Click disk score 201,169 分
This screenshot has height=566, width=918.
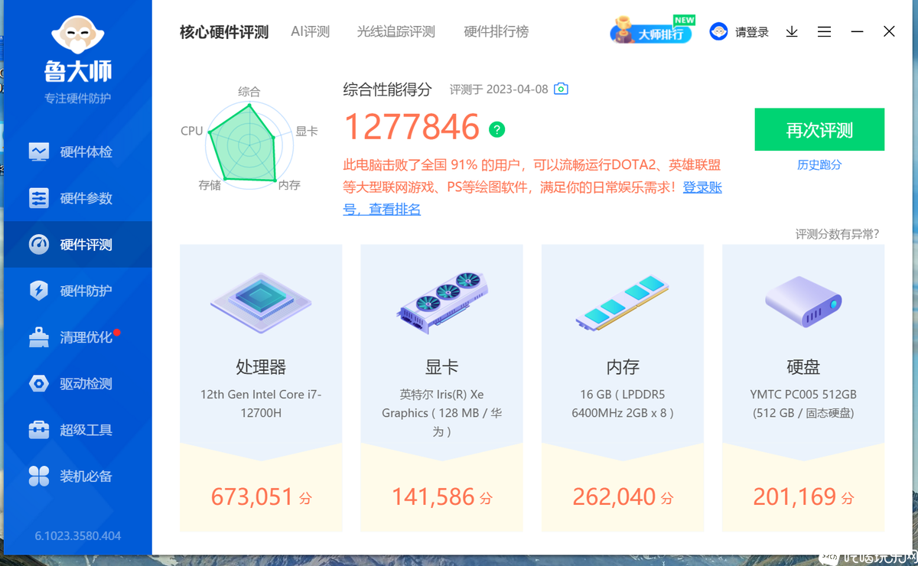pos(803,497)
